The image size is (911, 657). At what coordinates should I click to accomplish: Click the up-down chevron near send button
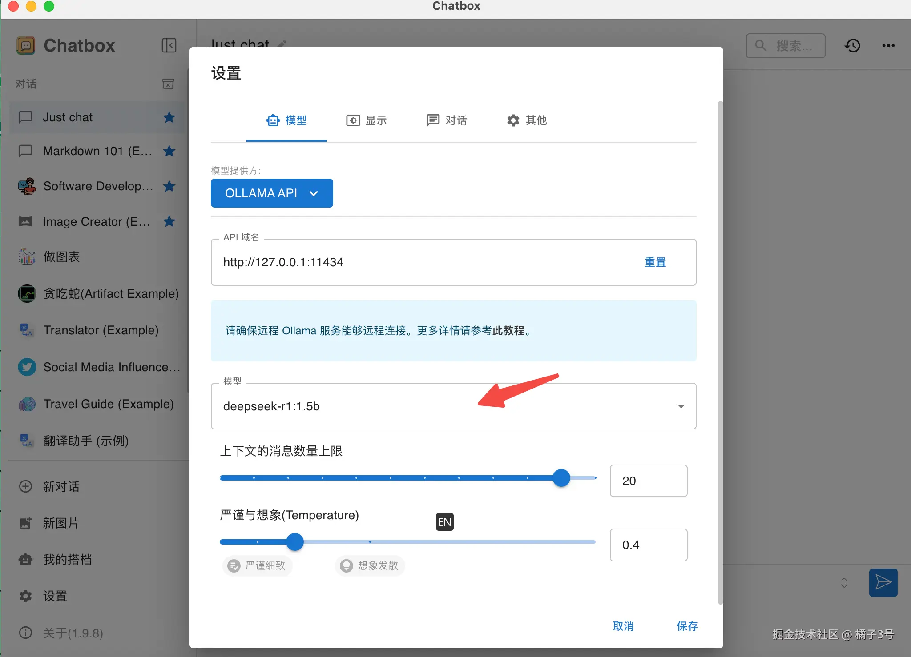tap(844, 582)
